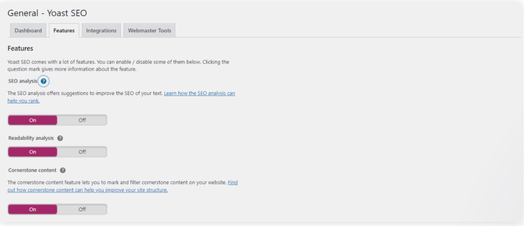Set SEO analysis toggle to On
The width and height of the screenshot is (524, 226).
tap(33, 120)
